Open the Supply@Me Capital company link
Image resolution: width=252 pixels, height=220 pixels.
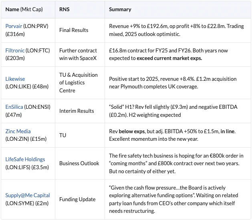pos(28,195)
